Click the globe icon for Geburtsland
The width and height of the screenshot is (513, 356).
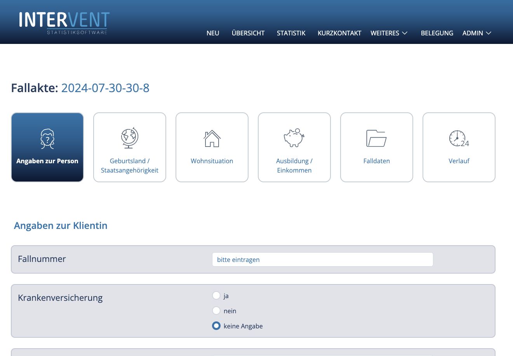(x=130, y=138)
